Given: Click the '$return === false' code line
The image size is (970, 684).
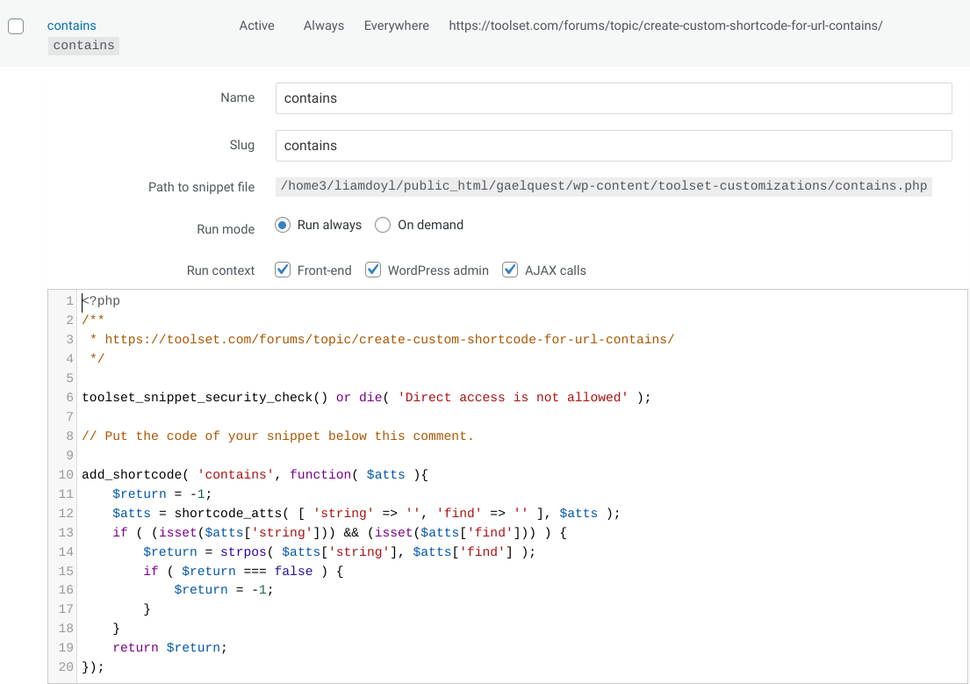Looking at the screenshot, I should tap(244, 571).
